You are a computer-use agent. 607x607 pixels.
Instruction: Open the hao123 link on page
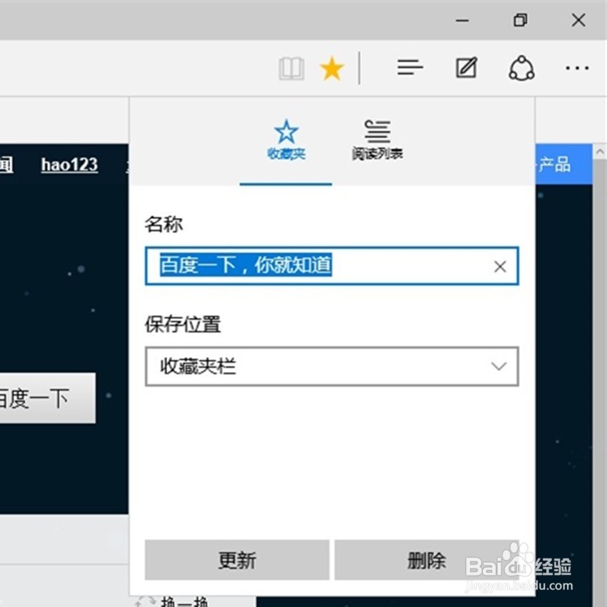[70, 165]
